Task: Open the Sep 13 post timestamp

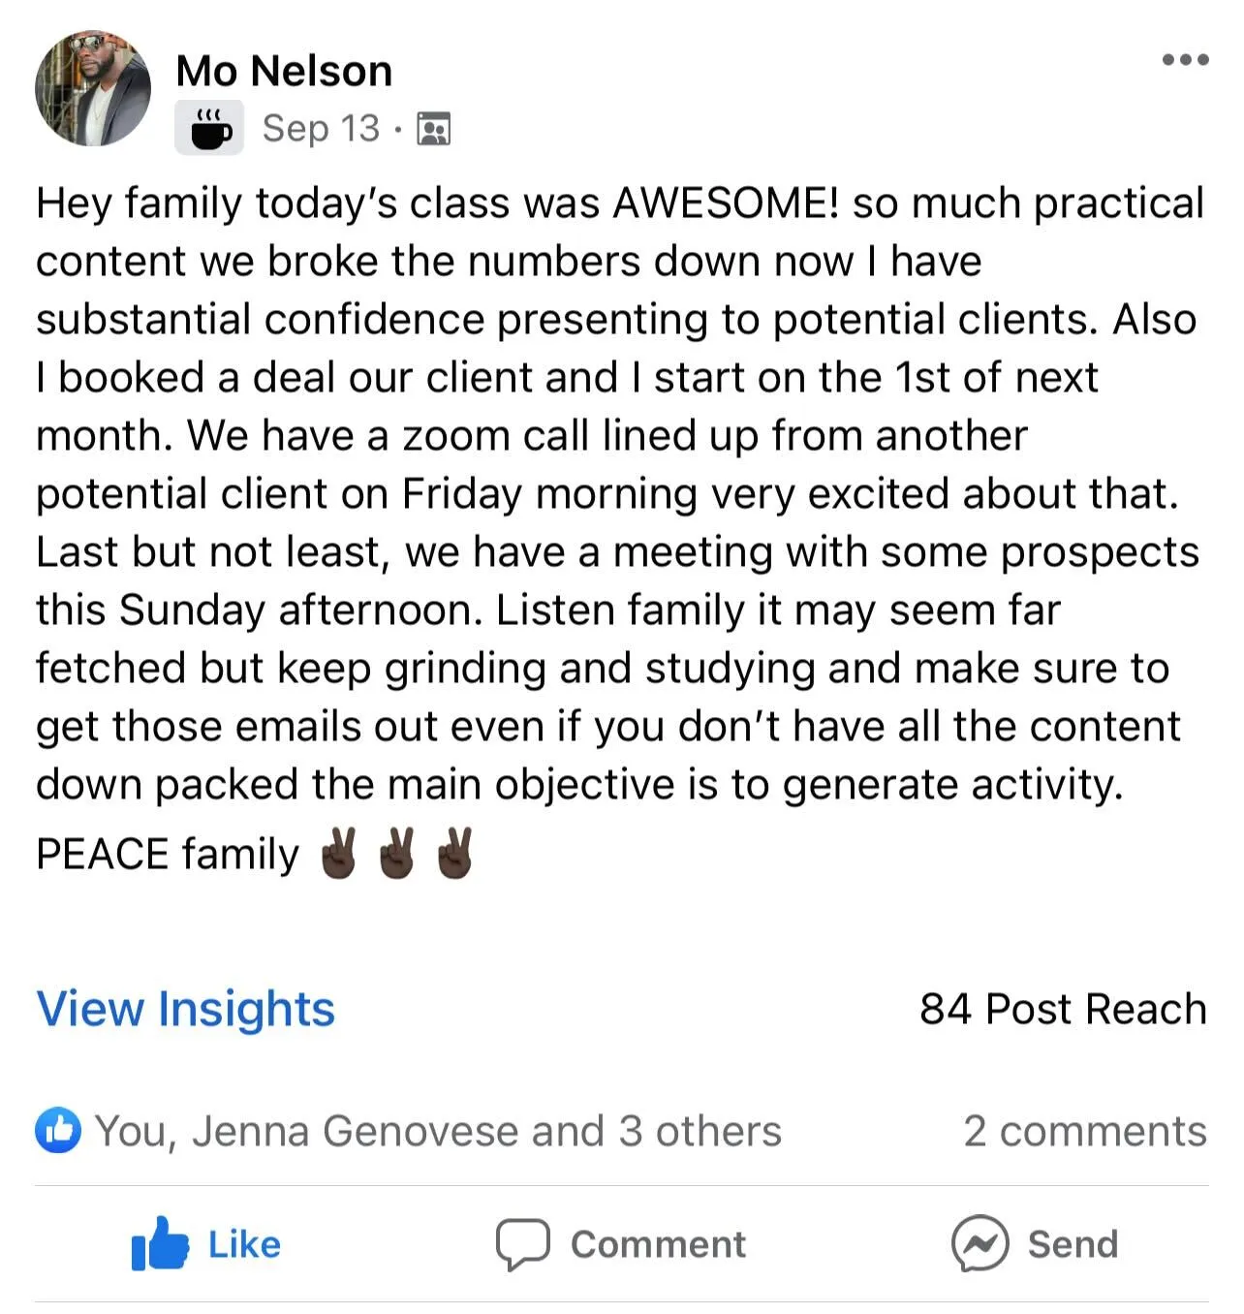Action: point(321,128)
